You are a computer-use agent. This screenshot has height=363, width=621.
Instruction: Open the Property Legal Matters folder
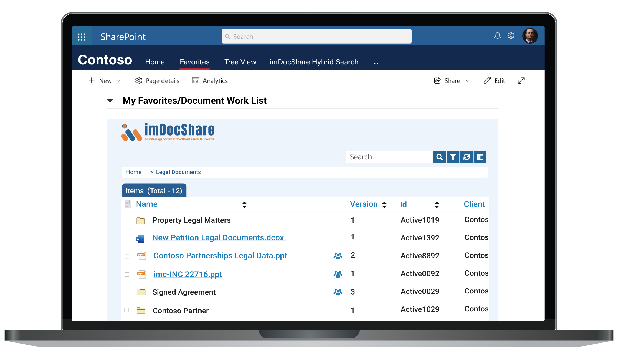[191, 220]
